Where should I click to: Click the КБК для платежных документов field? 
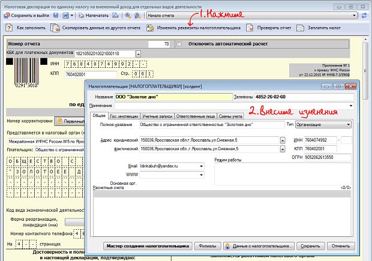pyautogui.click(x=105, y=53)
